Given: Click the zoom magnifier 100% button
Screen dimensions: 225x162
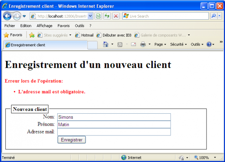Looking at the screenshot, I should pyautogui.click(x=201, y=157).
